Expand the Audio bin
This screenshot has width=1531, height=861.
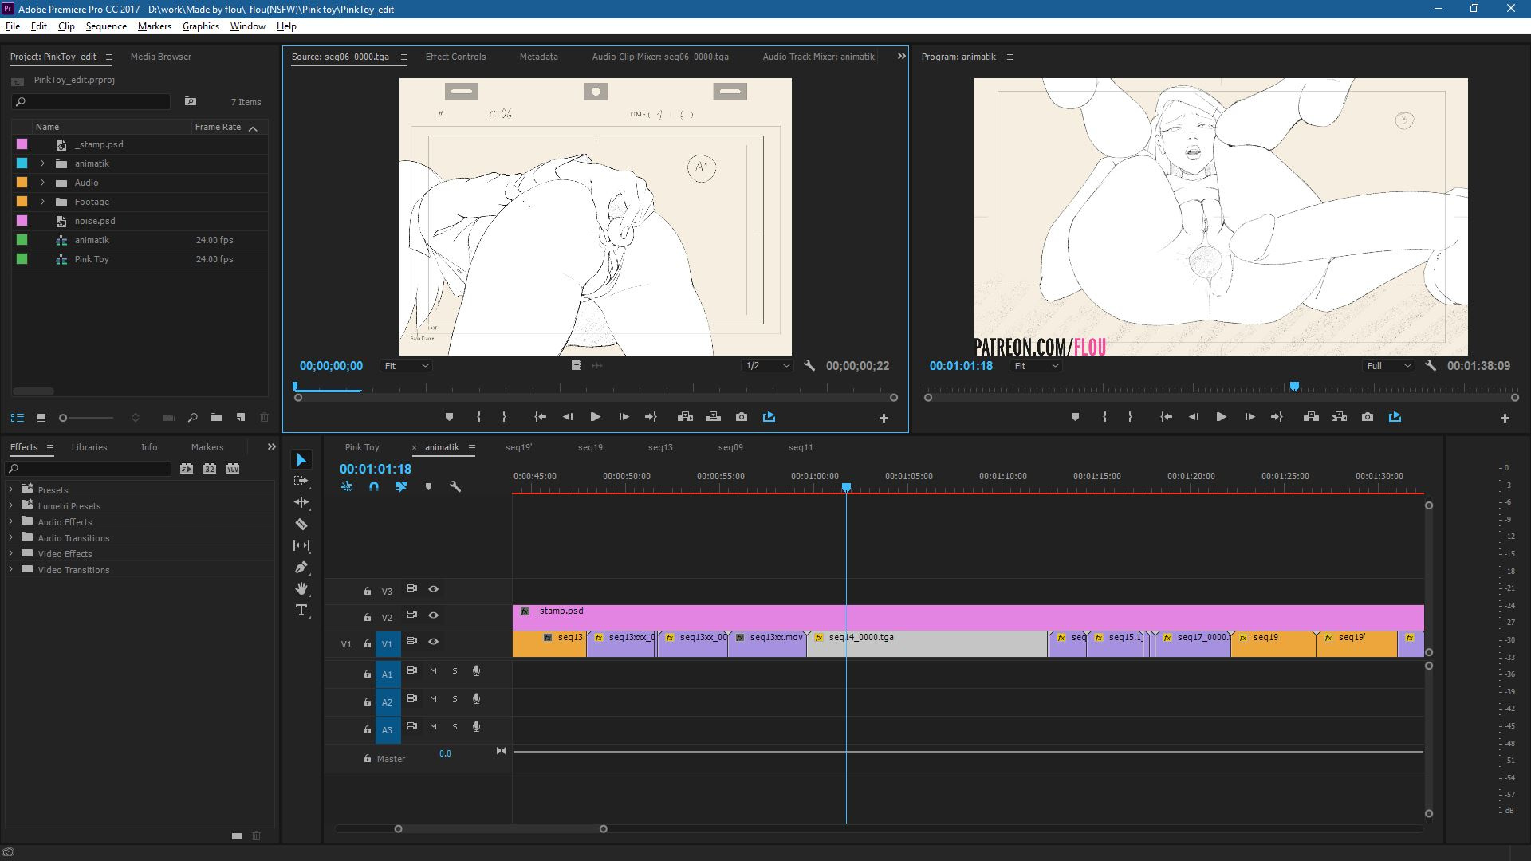43,183
